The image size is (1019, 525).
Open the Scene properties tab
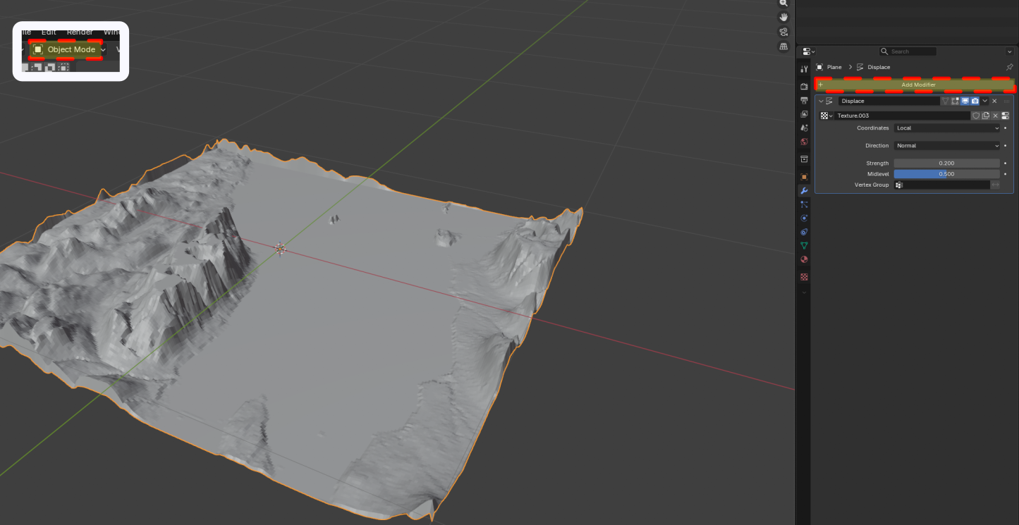804,128
